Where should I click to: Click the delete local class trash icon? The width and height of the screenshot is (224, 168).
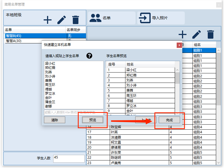point(76,20)
